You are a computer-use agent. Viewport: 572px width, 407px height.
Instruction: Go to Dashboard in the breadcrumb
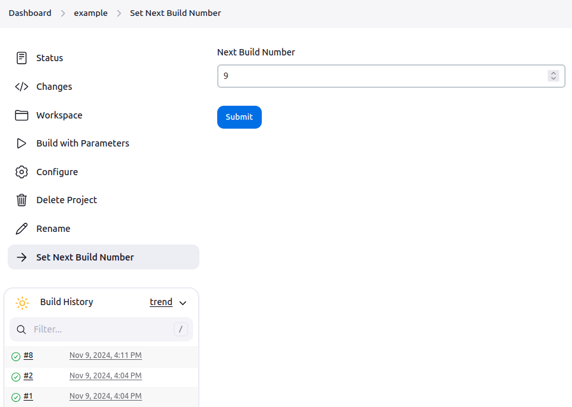coord(30,13)
